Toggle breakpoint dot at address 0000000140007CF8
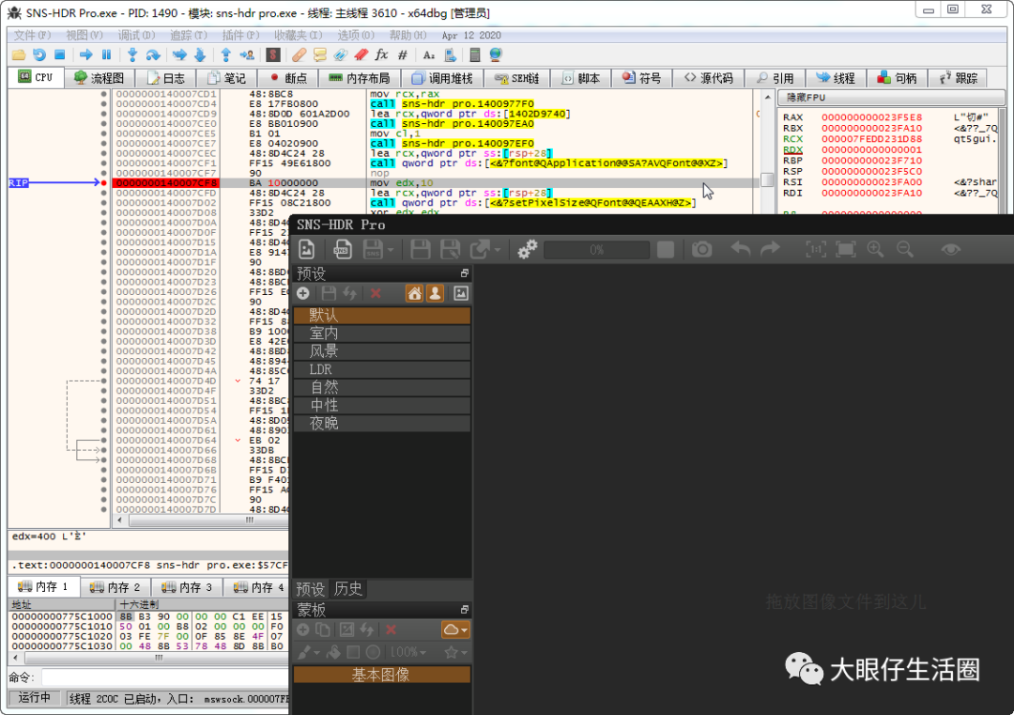 103,183
